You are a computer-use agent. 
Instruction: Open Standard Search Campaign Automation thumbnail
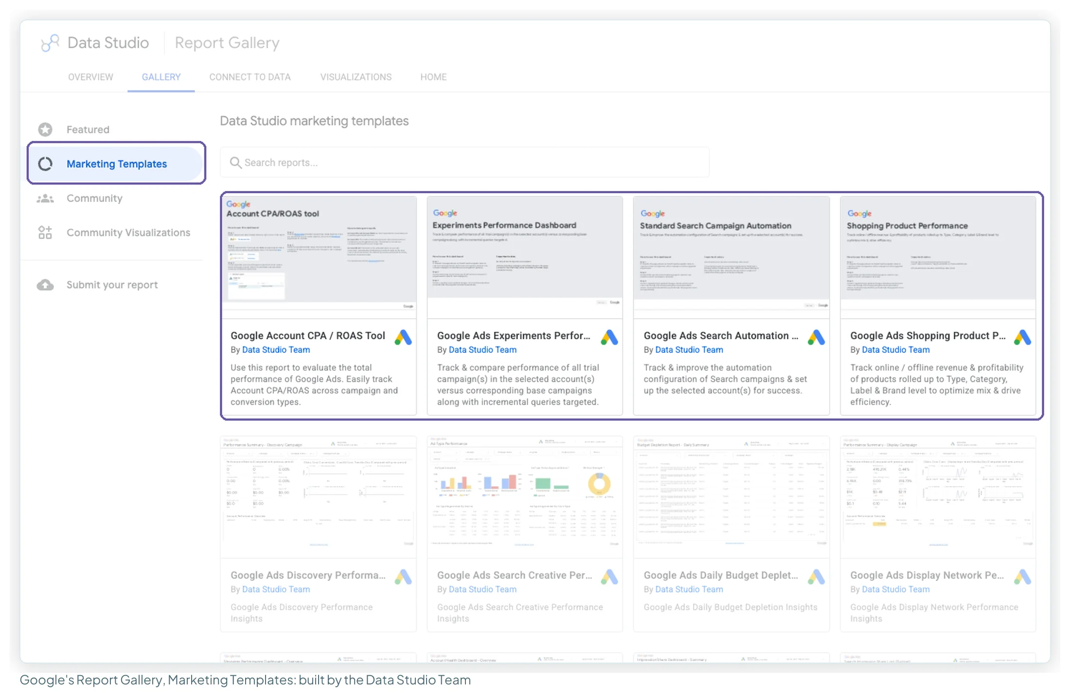(731, 257)
